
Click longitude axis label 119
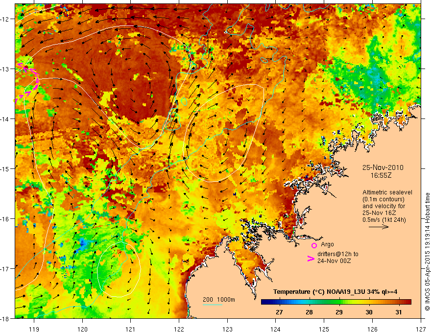[x=34, y=329]
